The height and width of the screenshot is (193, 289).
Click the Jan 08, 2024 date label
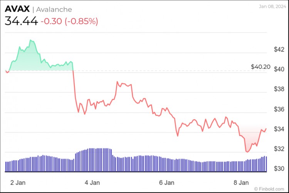(x=272, y=7)
